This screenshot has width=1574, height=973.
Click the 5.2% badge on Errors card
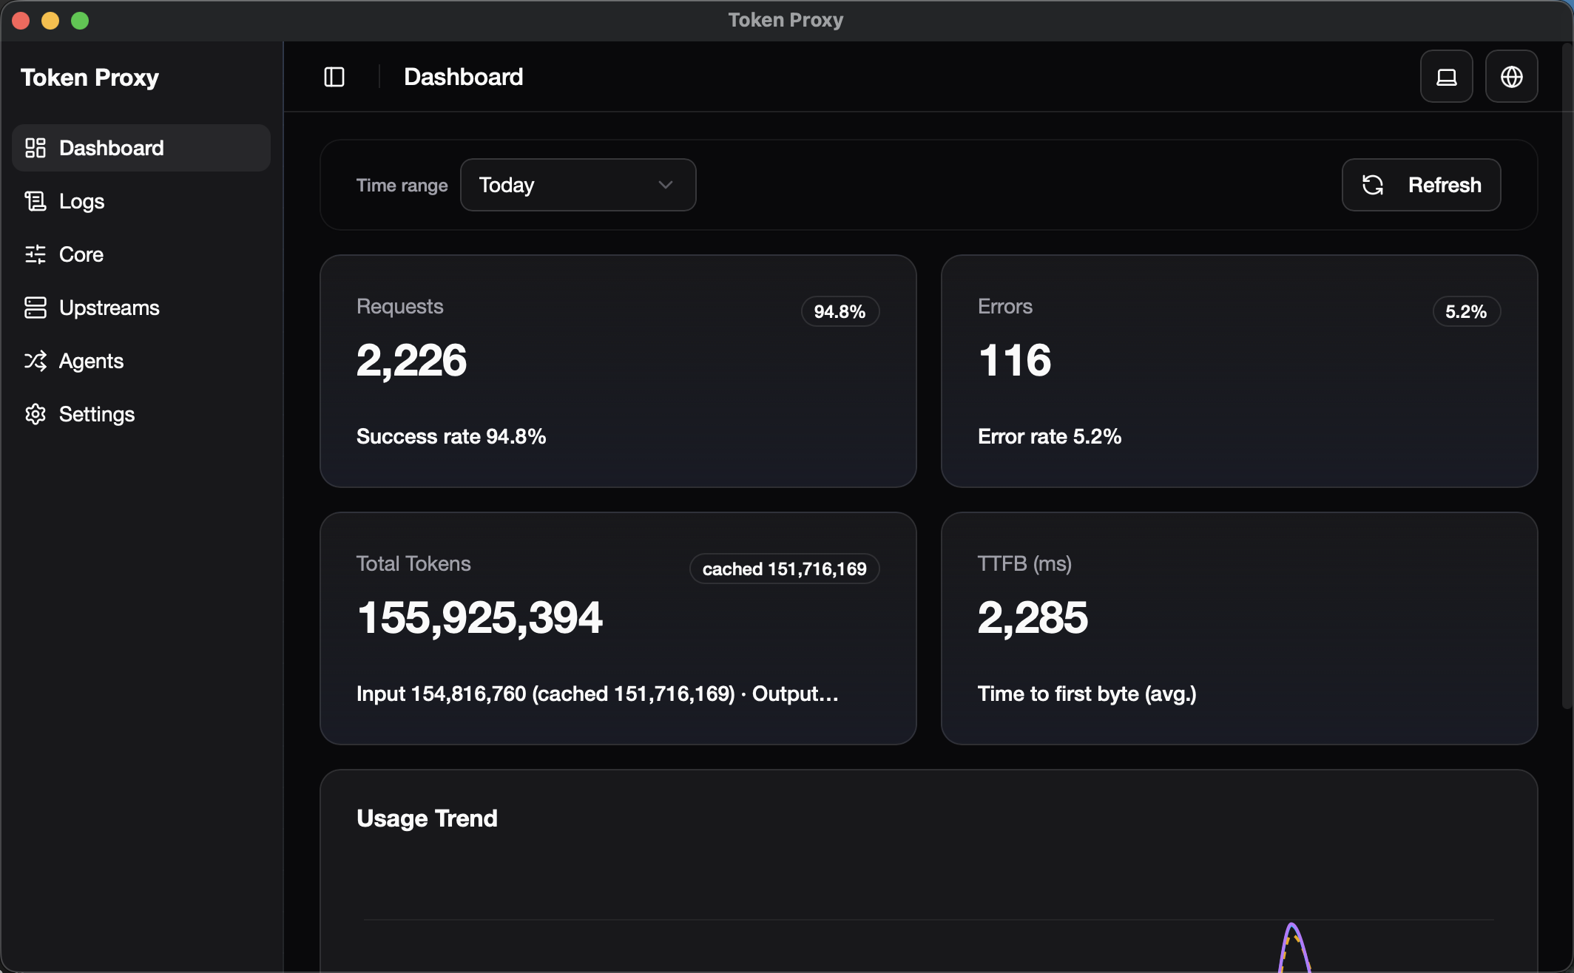pyautogui.click(x=1466, y=311)
